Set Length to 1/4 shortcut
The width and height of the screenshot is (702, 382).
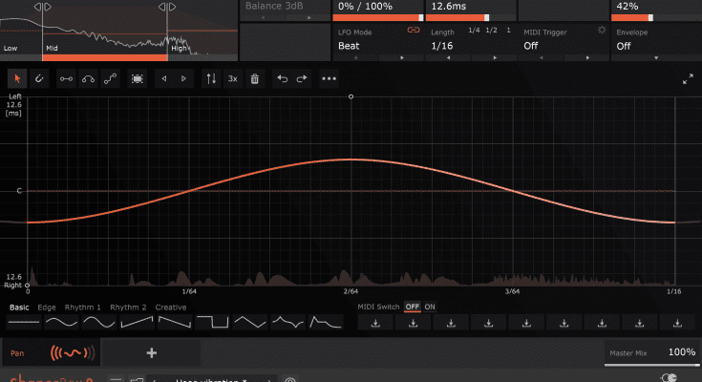click(x=474, y=31)
